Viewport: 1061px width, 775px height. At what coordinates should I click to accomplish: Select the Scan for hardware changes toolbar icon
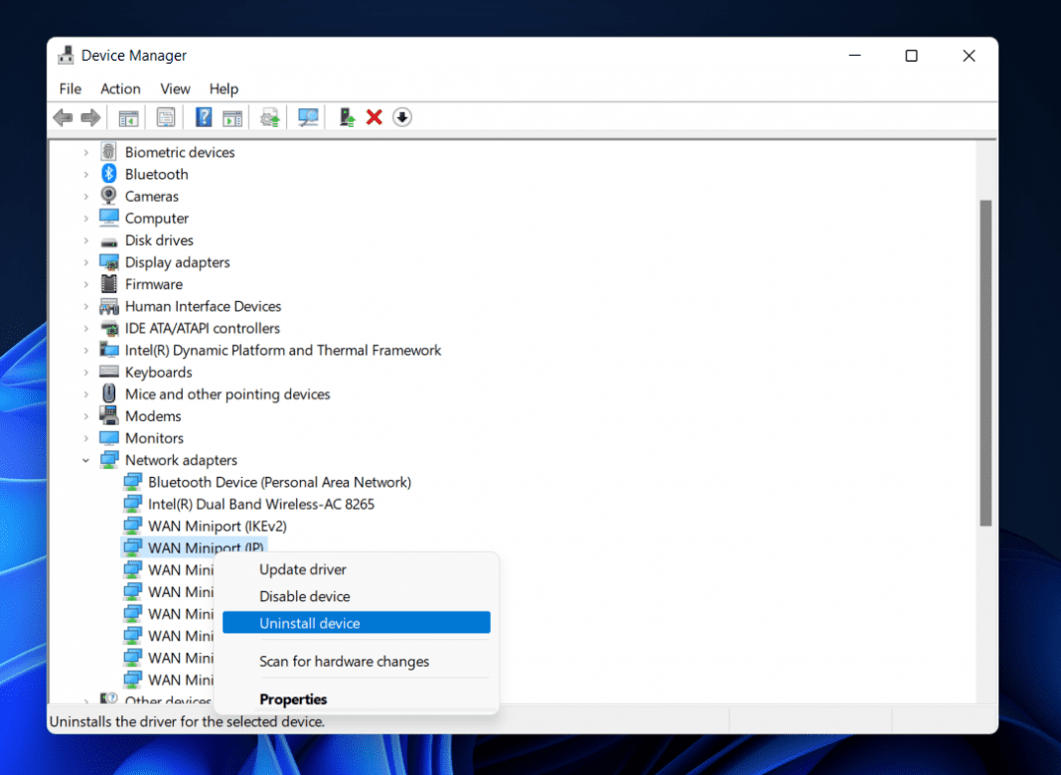click(308, 116)
